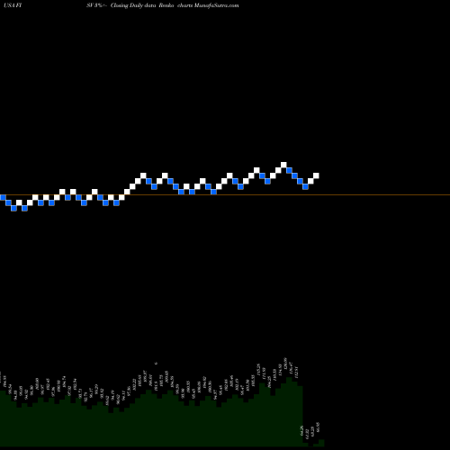Image resolution: width=450 pixels, height=450 pixels.
Task: Click the "USA FI" symbol label
Action: tap(13, 5)
